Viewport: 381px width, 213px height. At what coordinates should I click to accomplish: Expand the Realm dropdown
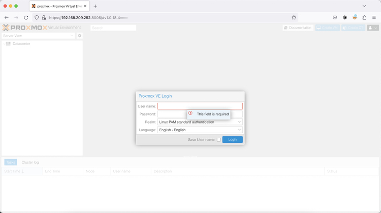click(239, 122)
